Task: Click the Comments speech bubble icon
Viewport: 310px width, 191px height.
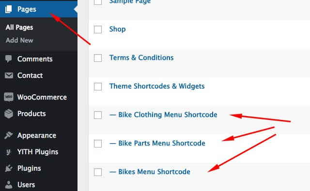Action: pyautogui.click(x=9, y=59)
